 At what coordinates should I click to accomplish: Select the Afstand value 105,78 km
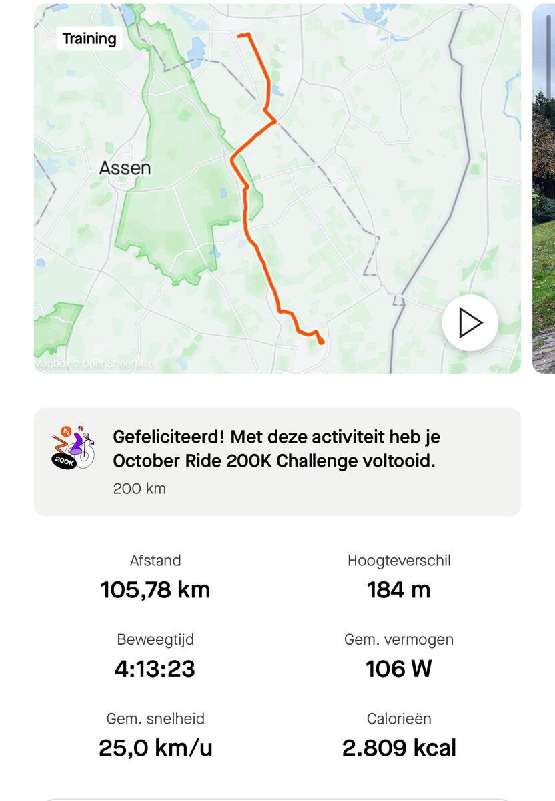coord(155,590)
